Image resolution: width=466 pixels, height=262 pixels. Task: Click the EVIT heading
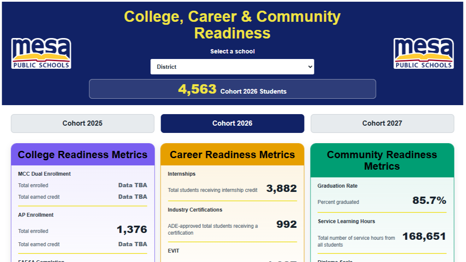[x=173, y=251]
